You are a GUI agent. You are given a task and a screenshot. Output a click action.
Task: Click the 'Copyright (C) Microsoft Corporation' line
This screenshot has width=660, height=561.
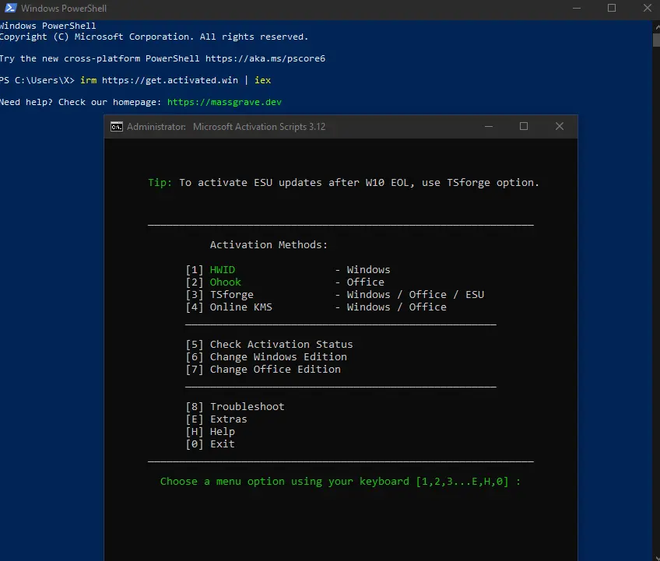point(153,37)
